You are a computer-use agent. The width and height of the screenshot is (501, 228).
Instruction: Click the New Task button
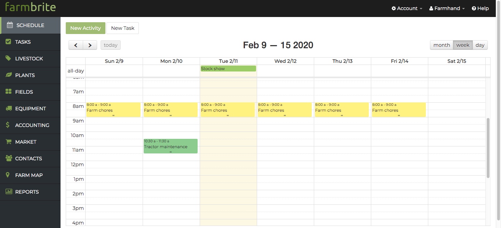122,28
